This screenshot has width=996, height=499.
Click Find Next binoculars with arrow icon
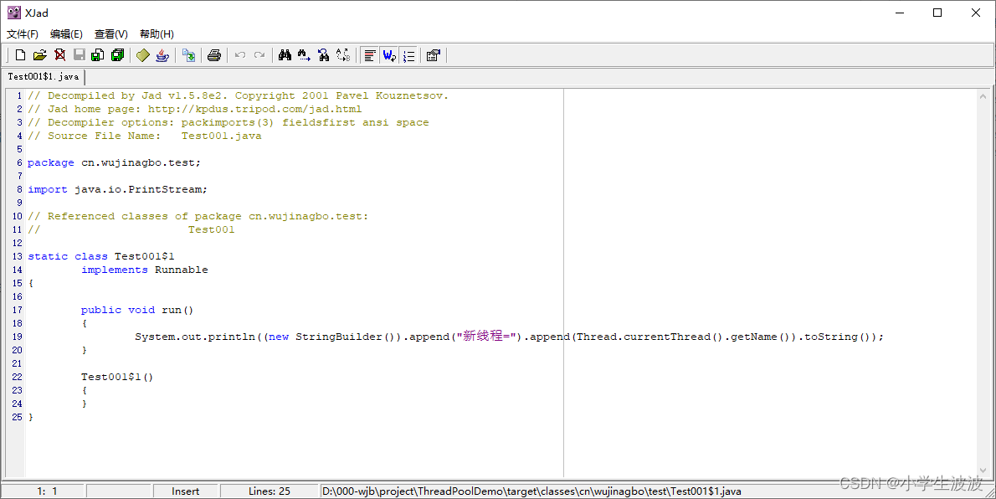(305, 55)
